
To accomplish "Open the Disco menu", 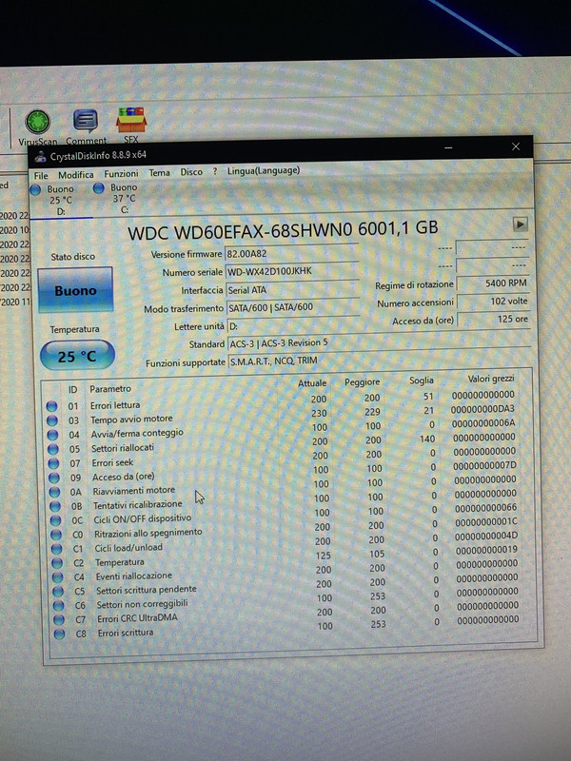I will point(191,172).
